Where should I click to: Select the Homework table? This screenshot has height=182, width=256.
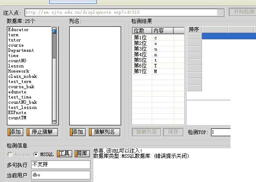19,71
